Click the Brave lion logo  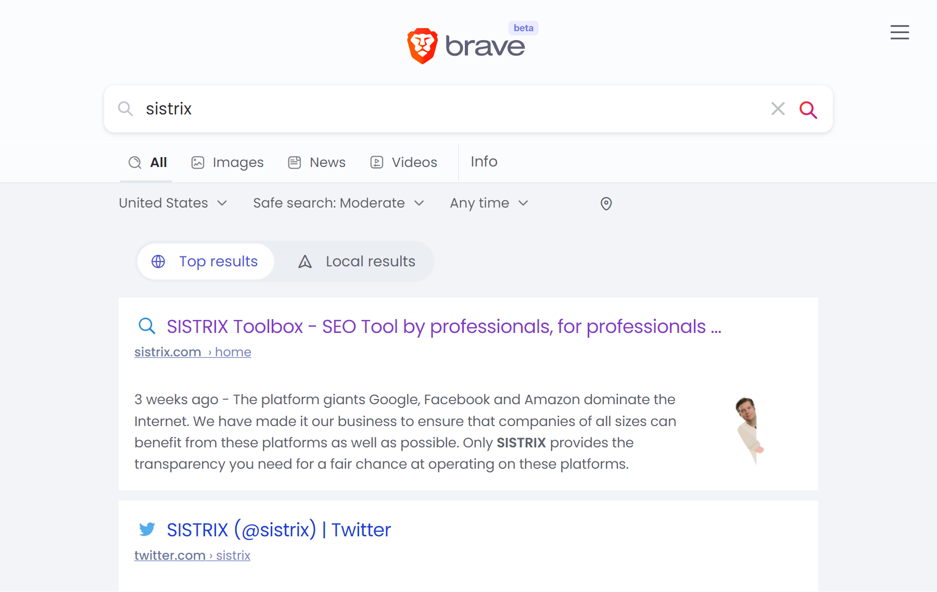422,46
